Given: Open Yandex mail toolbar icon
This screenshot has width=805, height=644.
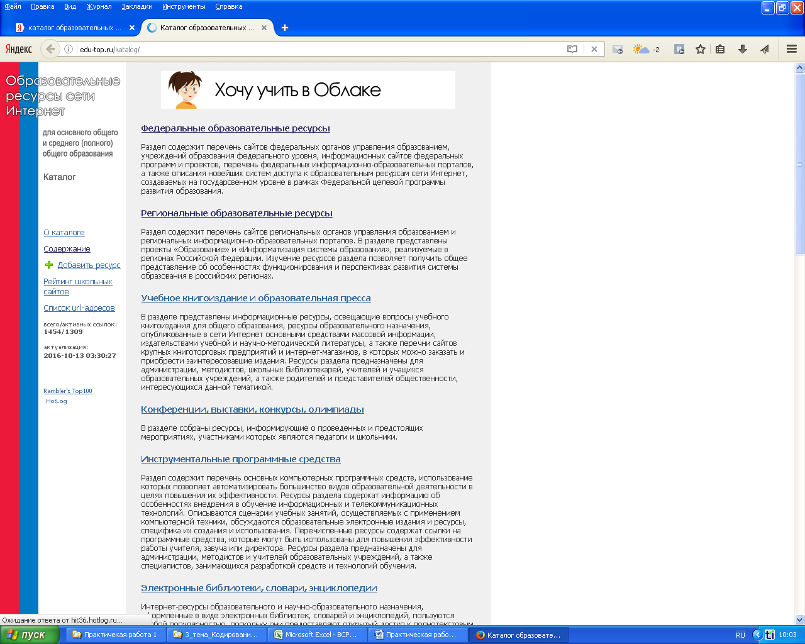Looking at the screenshot, I should point(618,49).
